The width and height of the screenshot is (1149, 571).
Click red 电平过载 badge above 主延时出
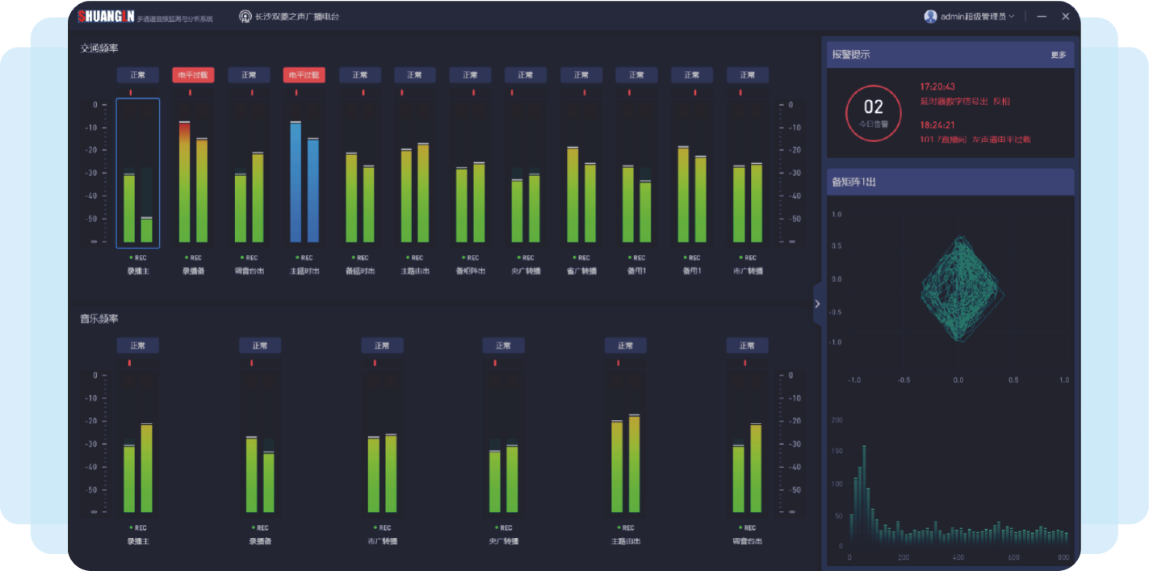coord(304,75)
